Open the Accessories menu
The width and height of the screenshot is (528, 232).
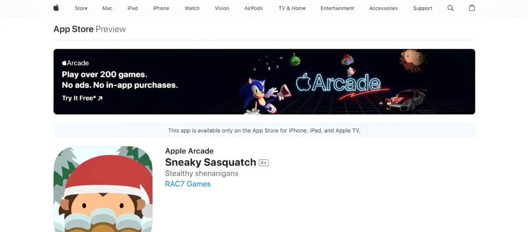(x=383, y=8)
